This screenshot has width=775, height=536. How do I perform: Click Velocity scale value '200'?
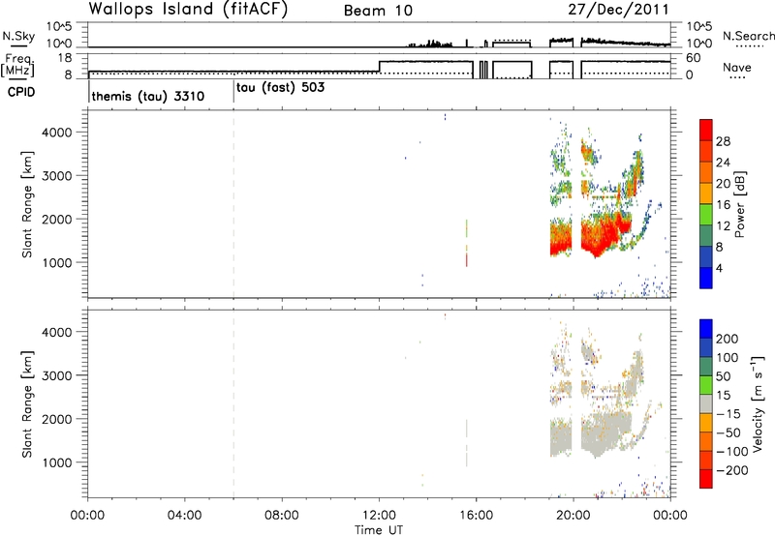tap(728, 339)
